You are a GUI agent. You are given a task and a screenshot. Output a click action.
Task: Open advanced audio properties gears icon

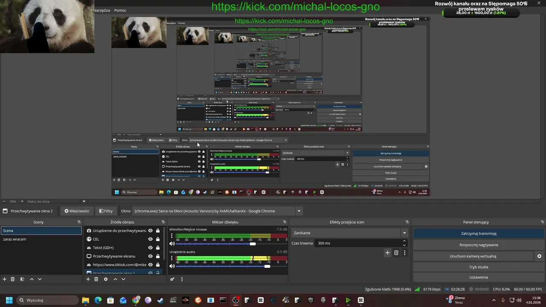pos(172,279)
